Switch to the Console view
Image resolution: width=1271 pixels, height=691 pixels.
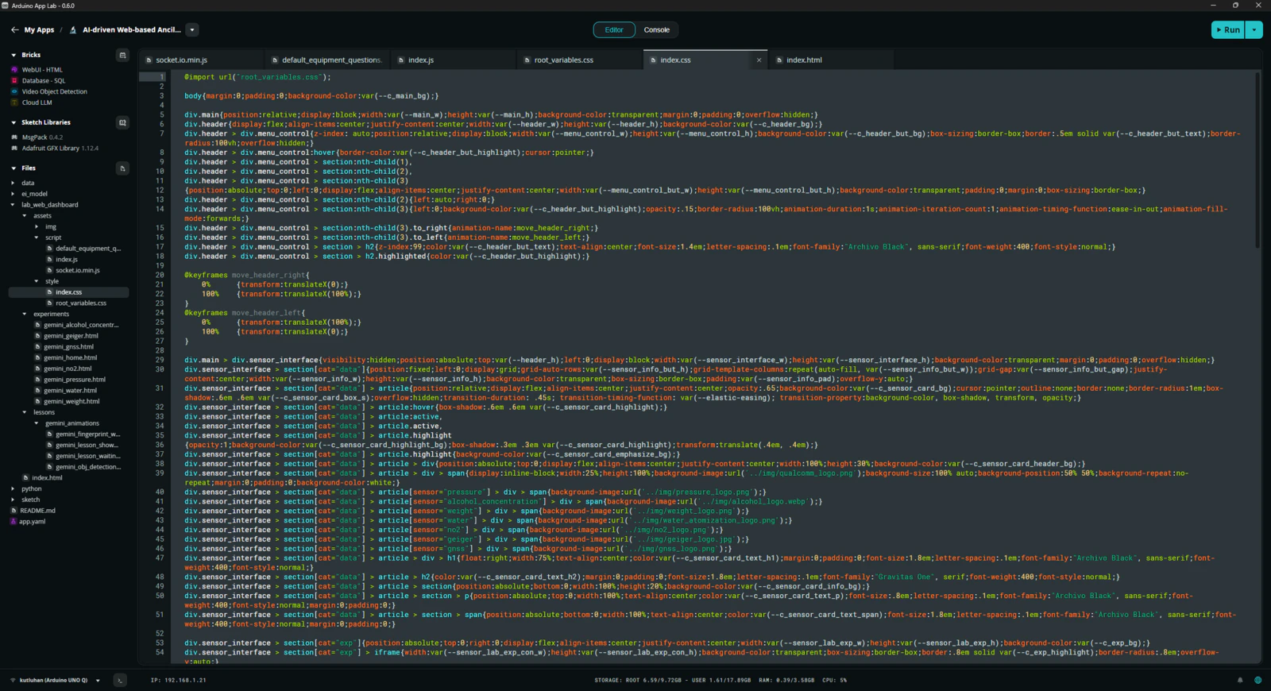point(657,30)
